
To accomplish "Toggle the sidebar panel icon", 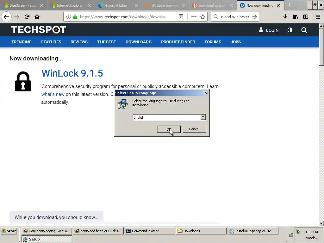I will tap(306, 17).
